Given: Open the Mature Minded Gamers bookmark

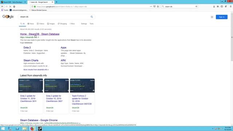Looking at the screenshot, I should (38, 10).
